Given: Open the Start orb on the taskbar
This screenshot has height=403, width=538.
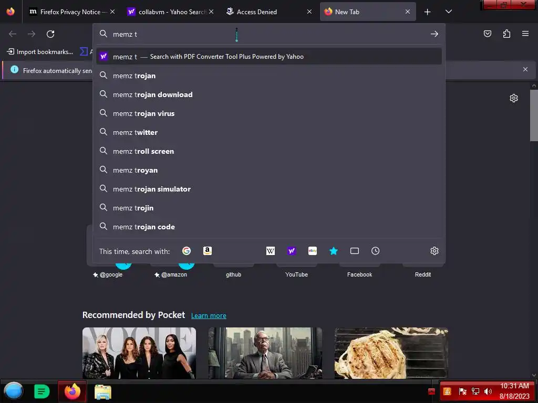Looking at the screenshot, I should pyautogui.click(x=13, y=391).
